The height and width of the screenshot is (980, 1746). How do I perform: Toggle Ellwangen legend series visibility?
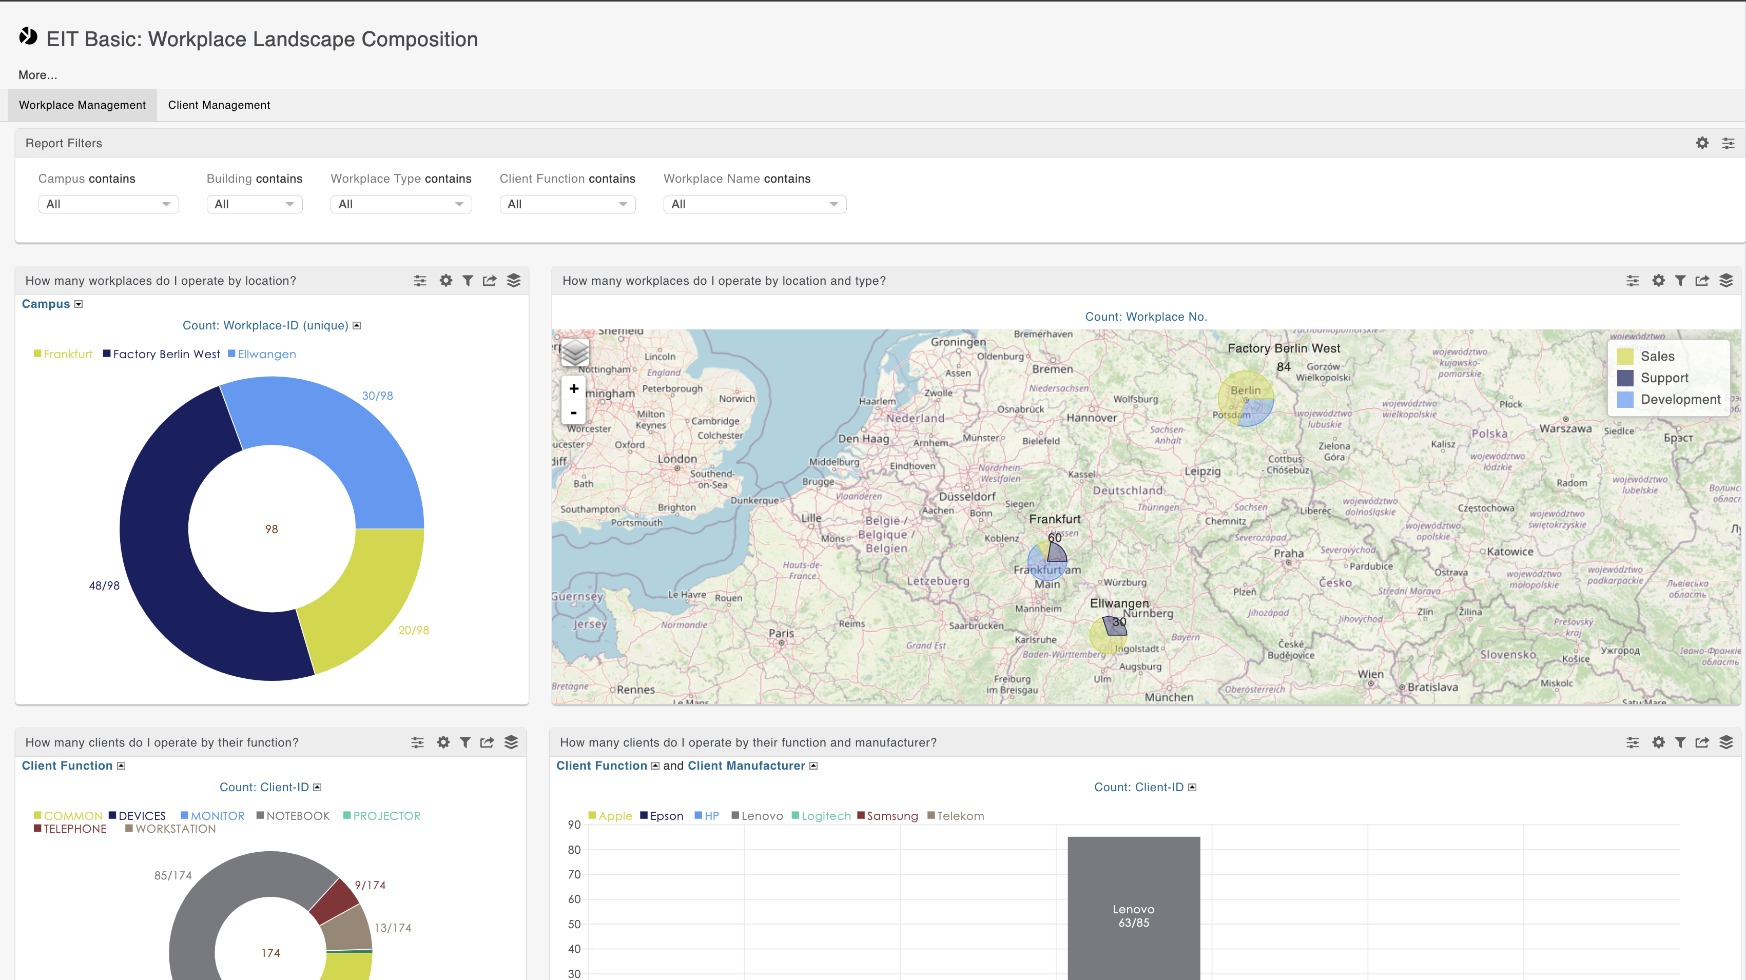point(266,354)
